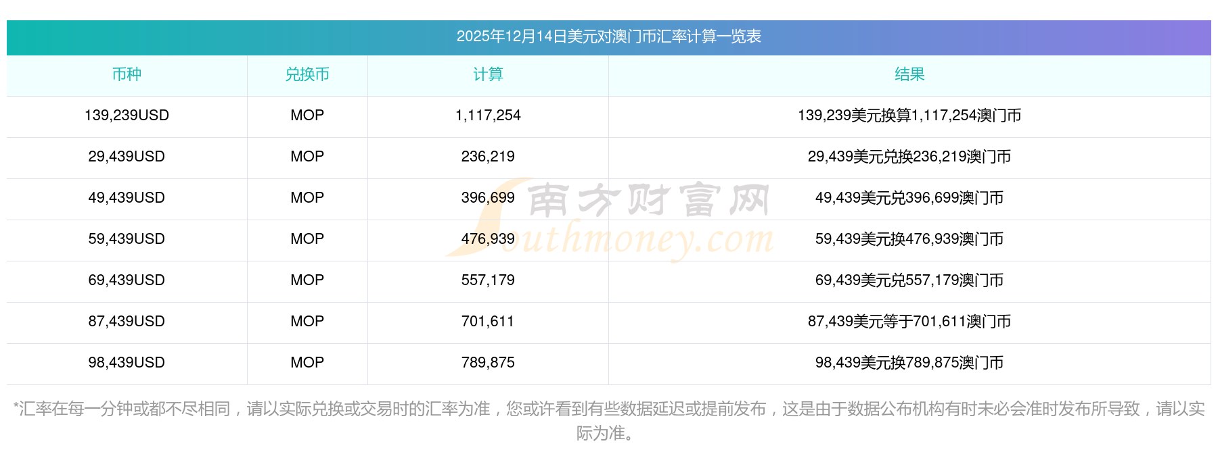Click the calculated value 701,611

click(488, 322)
